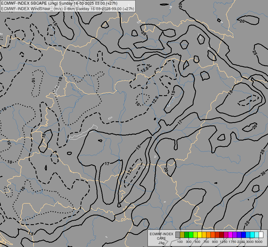This screenshot has width=268, height=247.
Task: Click the CAPE label in the legend
Action: (161, 238)
